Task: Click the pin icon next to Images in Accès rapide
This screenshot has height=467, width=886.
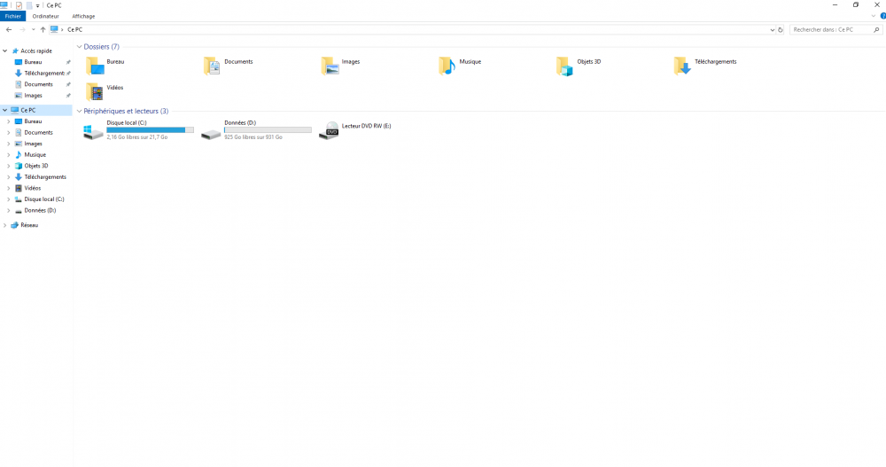Action: [x=68, y=96]
